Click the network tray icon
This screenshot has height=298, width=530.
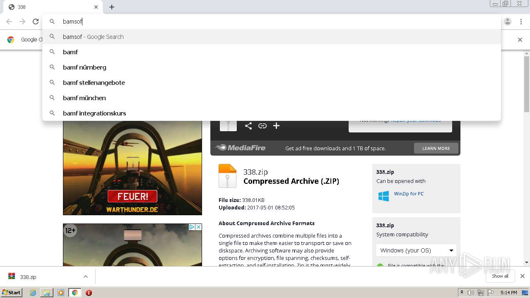(x=481, y=293)
